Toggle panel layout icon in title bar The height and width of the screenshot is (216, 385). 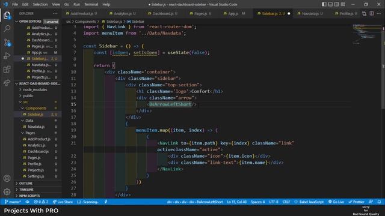(330, 4)
